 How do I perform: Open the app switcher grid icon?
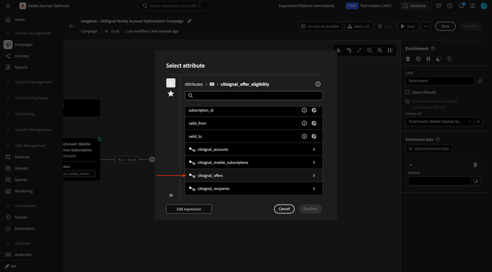pos(472,6)
